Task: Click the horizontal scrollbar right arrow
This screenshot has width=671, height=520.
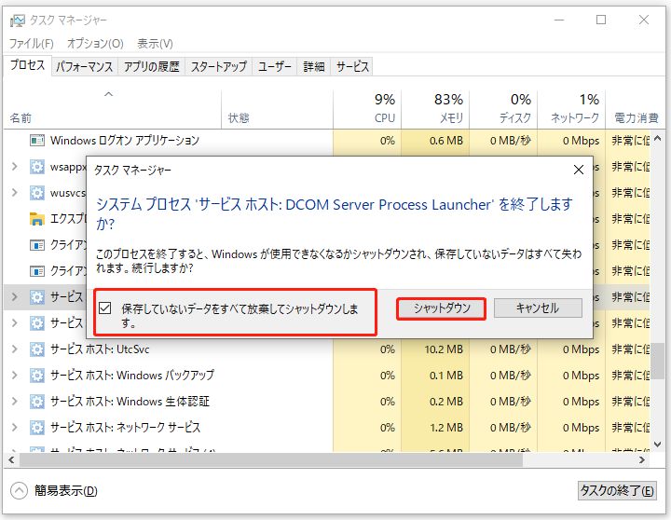Action: coord(642,460)
